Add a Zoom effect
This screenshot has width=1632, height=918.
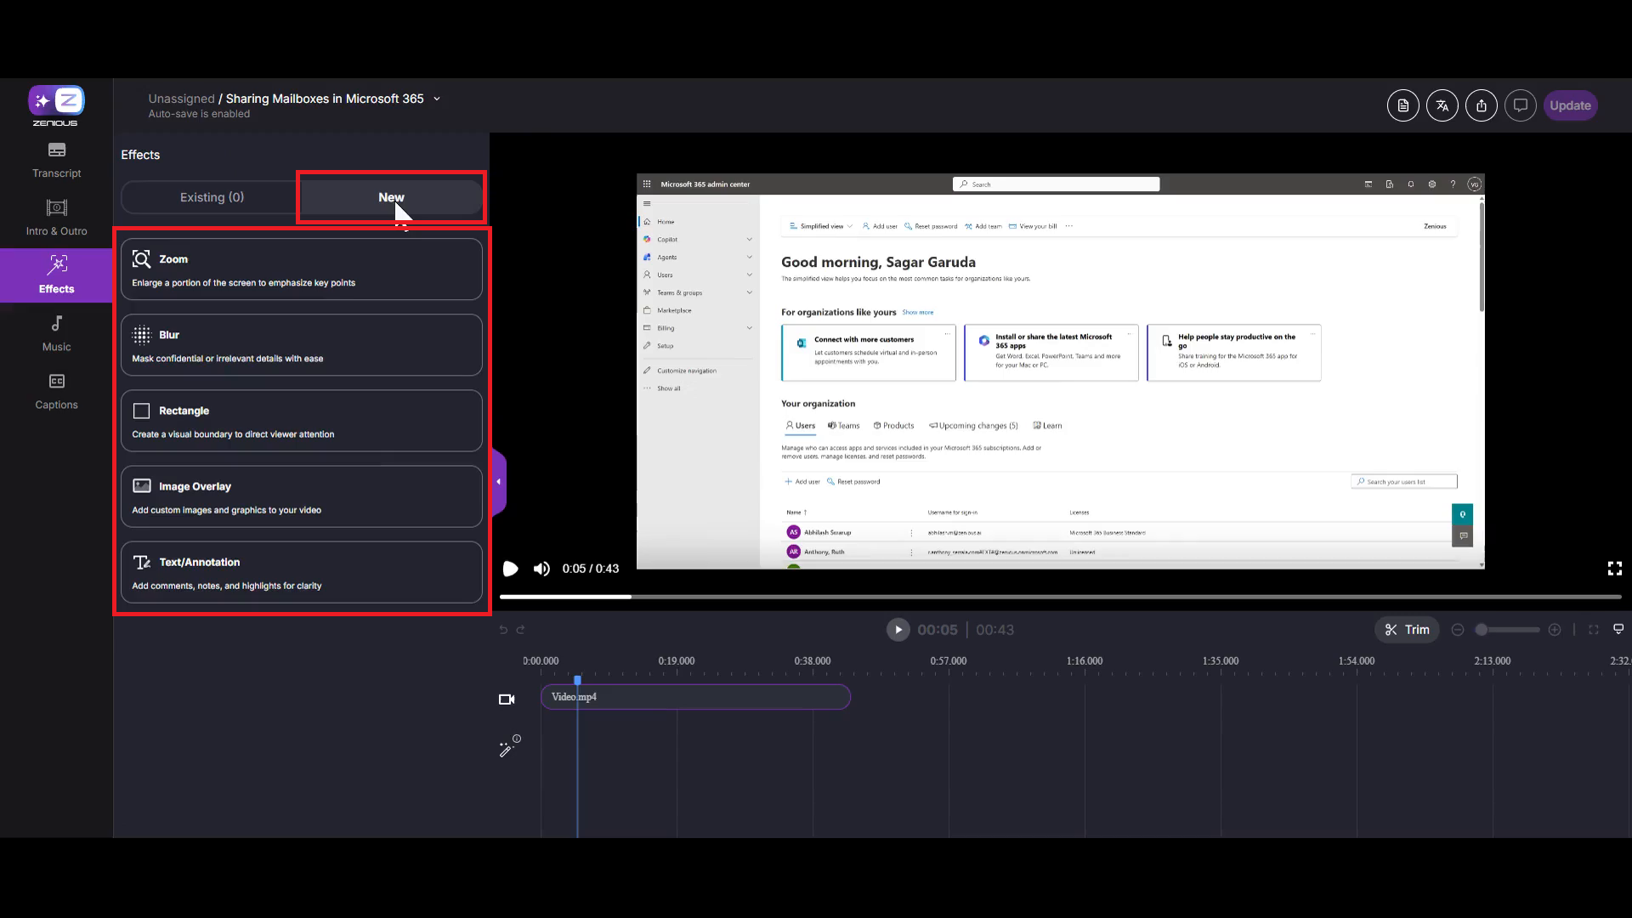[301, 269]
